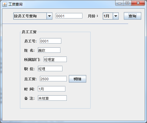Click the 所属部门 field showing 经理室
The width and height of the screenshot is (147, 123).
click(x=55, y=59)
